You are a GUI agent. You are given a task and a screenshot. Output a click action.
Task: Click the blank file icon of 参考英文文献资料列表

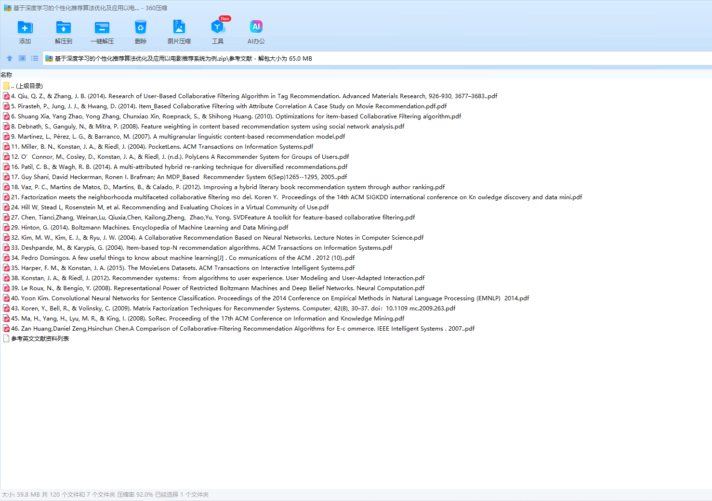[6, 339]
